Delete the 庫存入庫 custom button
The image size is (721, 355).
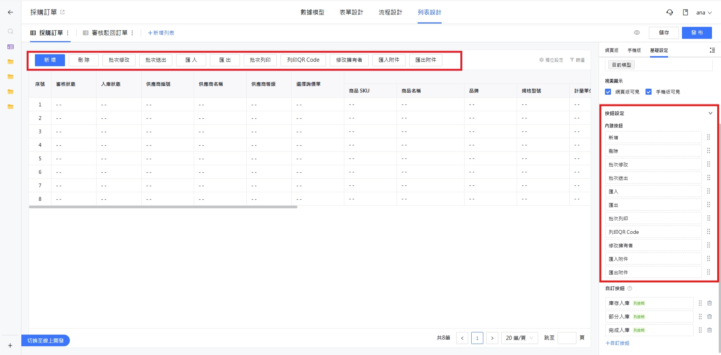pos(710,303)
